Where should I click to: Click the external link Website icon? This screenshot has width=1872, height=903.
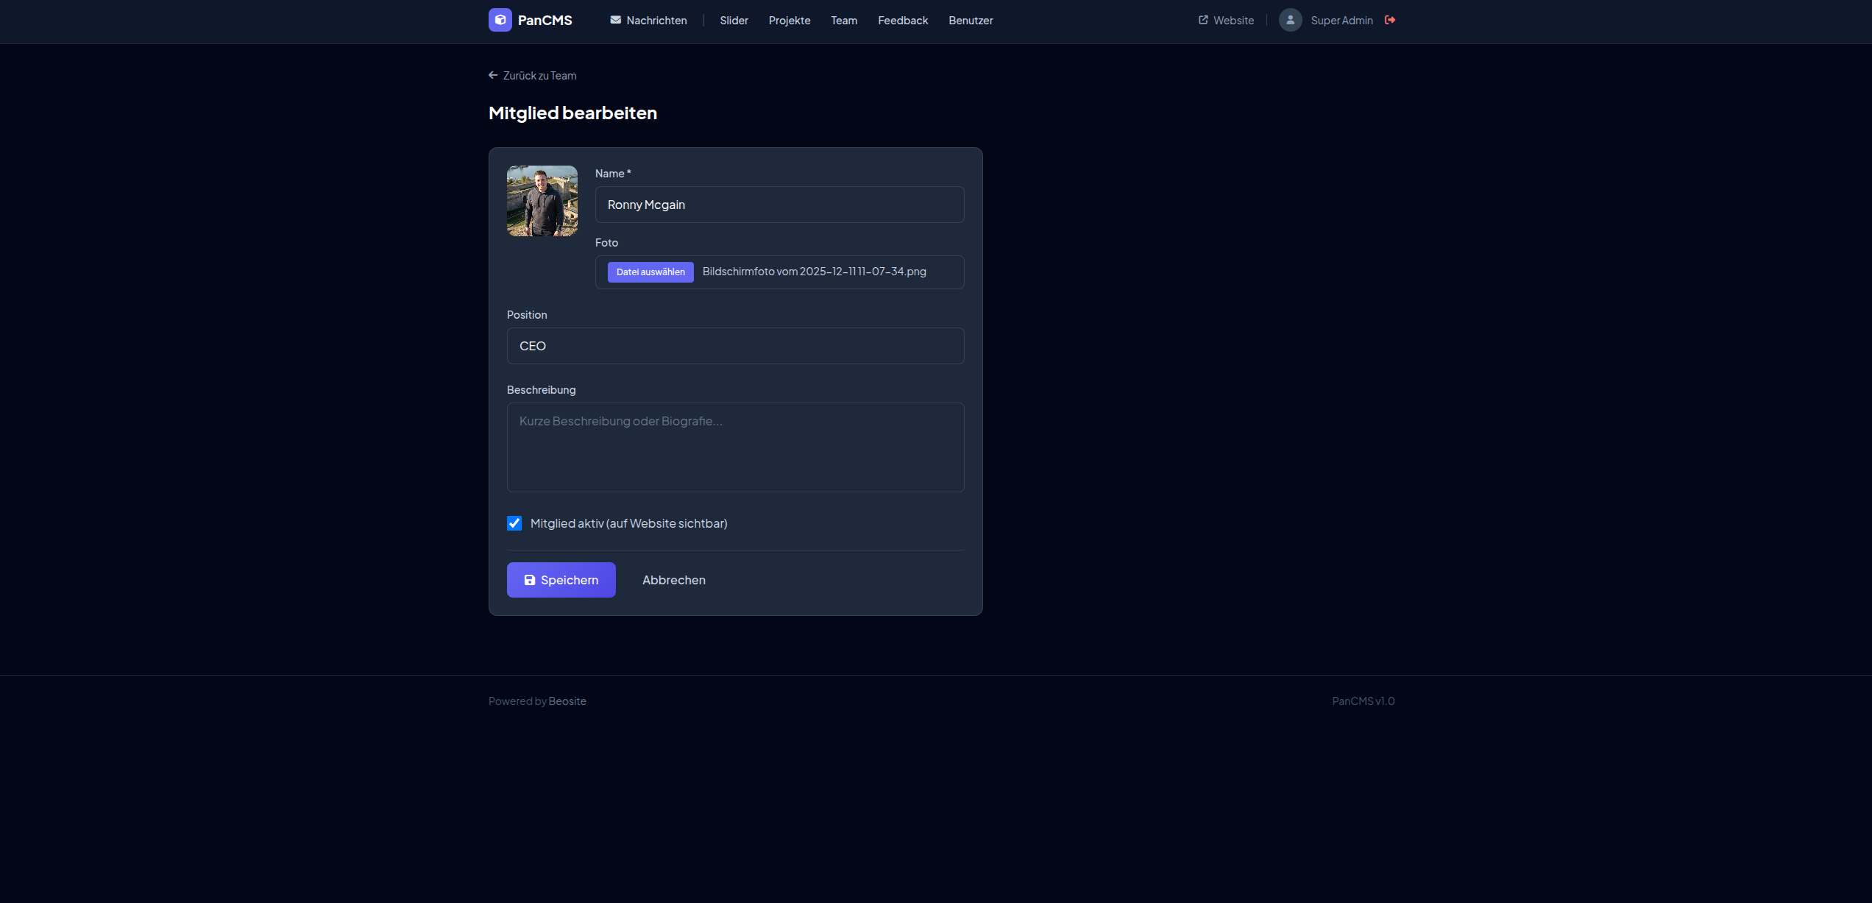coord(1203,20)
